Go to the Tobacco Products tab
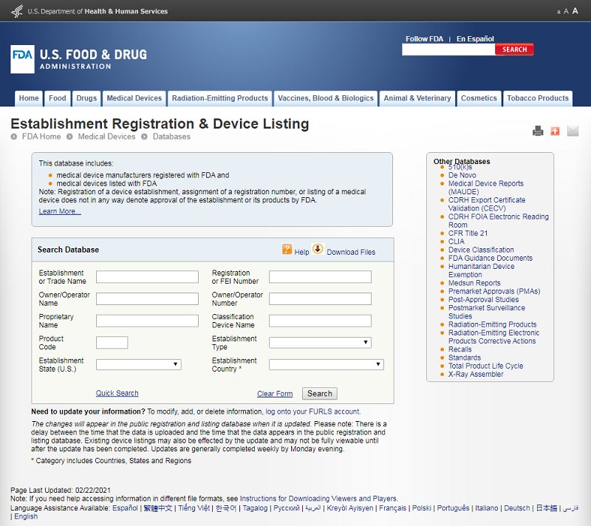The height and width of the screenshot is (526, 591). tap(537, 98)
